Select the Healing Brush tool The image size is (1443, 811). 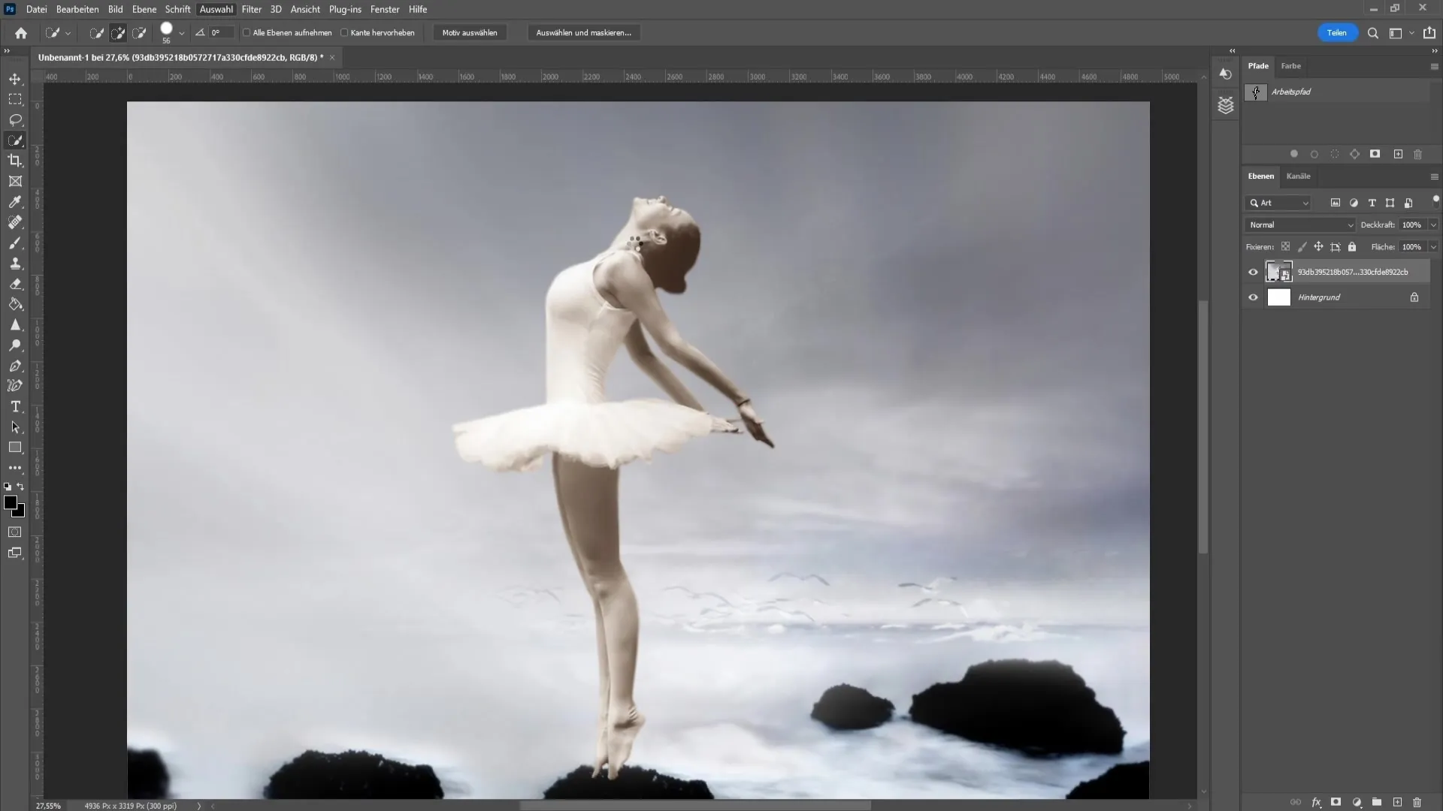tap(15, 222)
